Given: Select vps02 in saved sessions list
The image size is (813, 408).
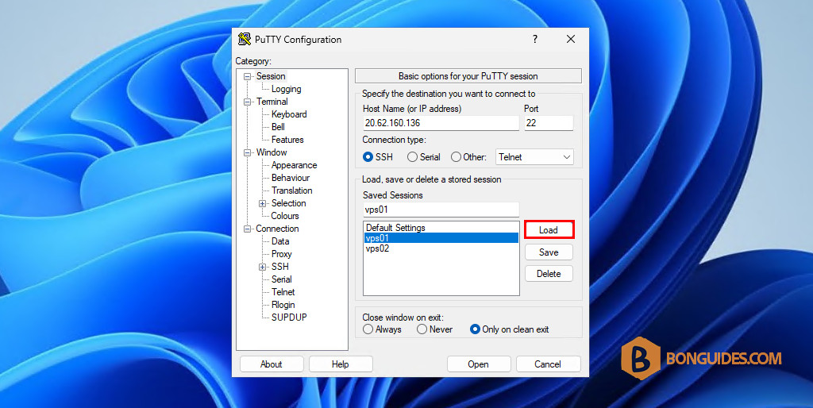Looking at the screenshot, I should point(441,248).
